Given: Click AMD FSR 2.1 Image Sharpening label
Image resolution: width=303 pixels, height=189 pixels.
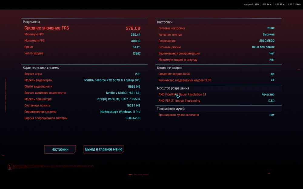Looking at the screenshot, I should click(179, 101).
